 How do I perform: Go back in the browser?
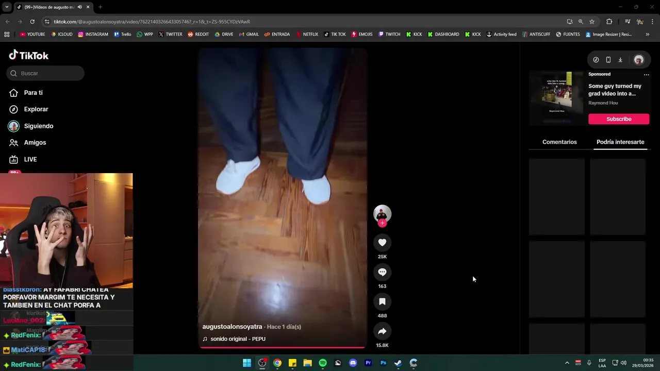coord(7,22)
